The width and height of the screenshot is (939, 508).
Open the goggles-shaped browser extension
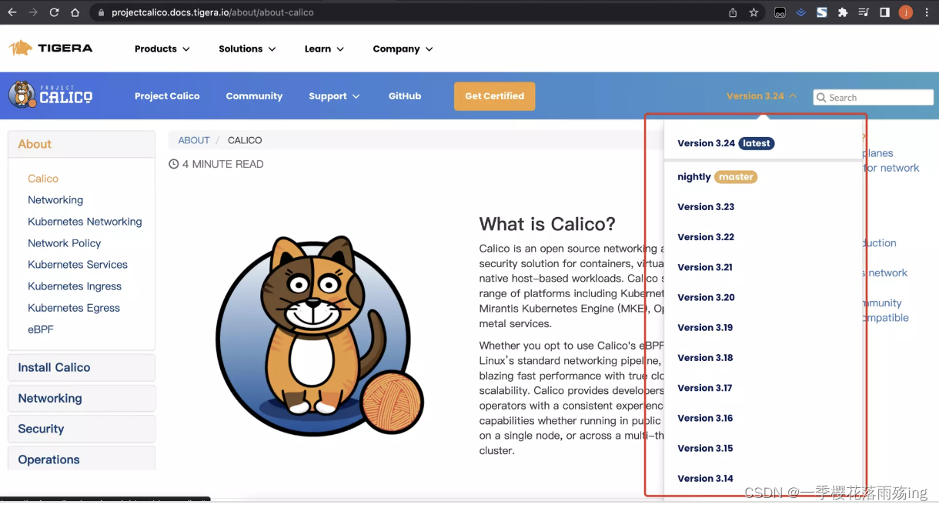[780, 12]
